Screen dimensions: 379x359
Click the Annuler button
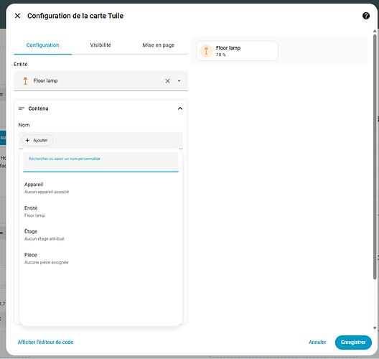(317, 342)
